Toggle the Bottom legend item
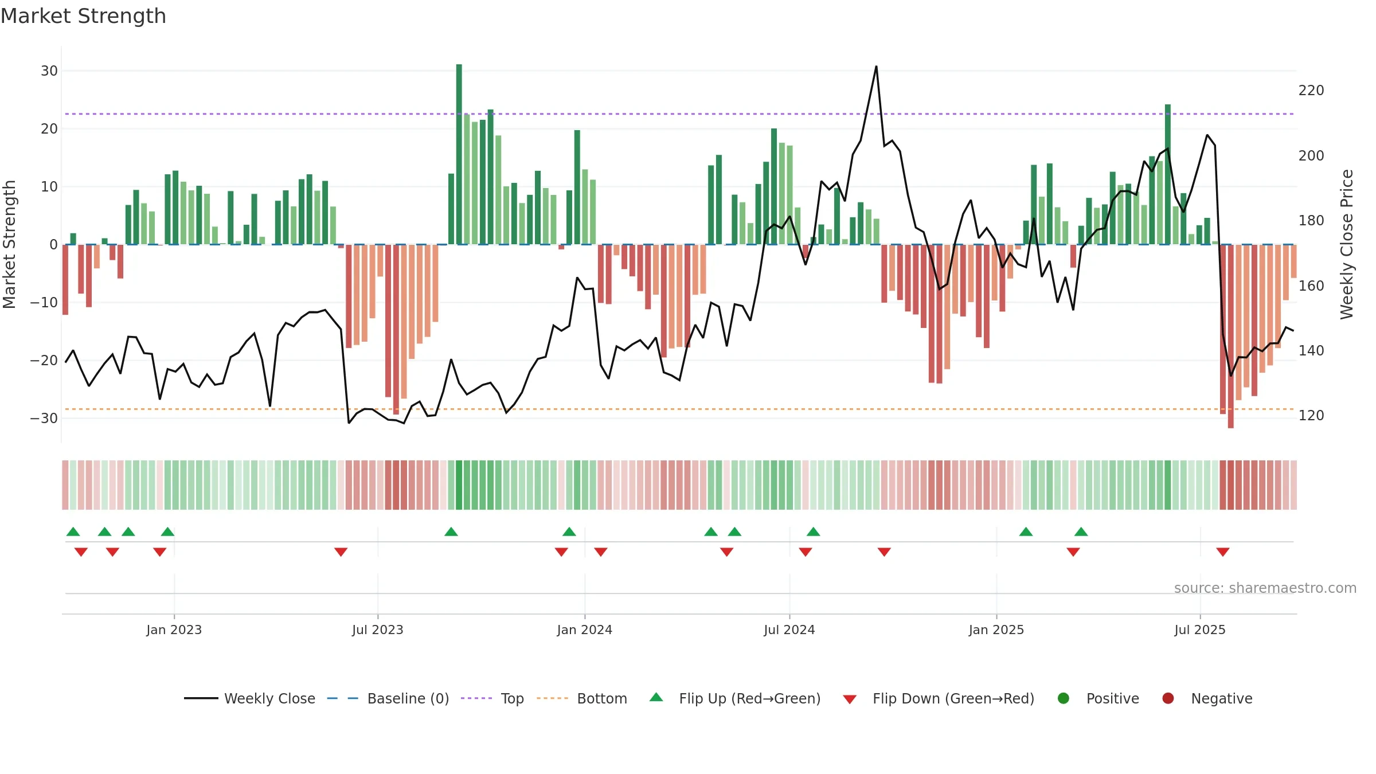This screenshot has height=774, width=1376. click(582, 698)
